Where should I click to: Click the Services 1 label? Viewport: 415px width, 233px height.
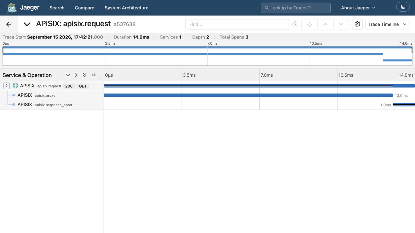pyautogui.click(x=171, y=37)
